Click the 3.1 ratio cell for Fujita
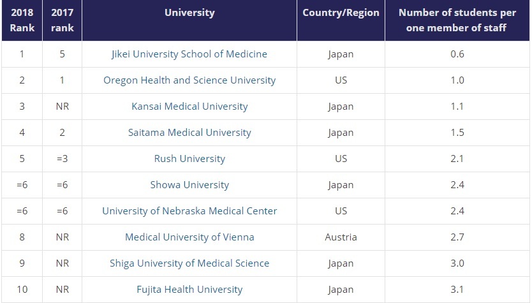 point(457,290)
